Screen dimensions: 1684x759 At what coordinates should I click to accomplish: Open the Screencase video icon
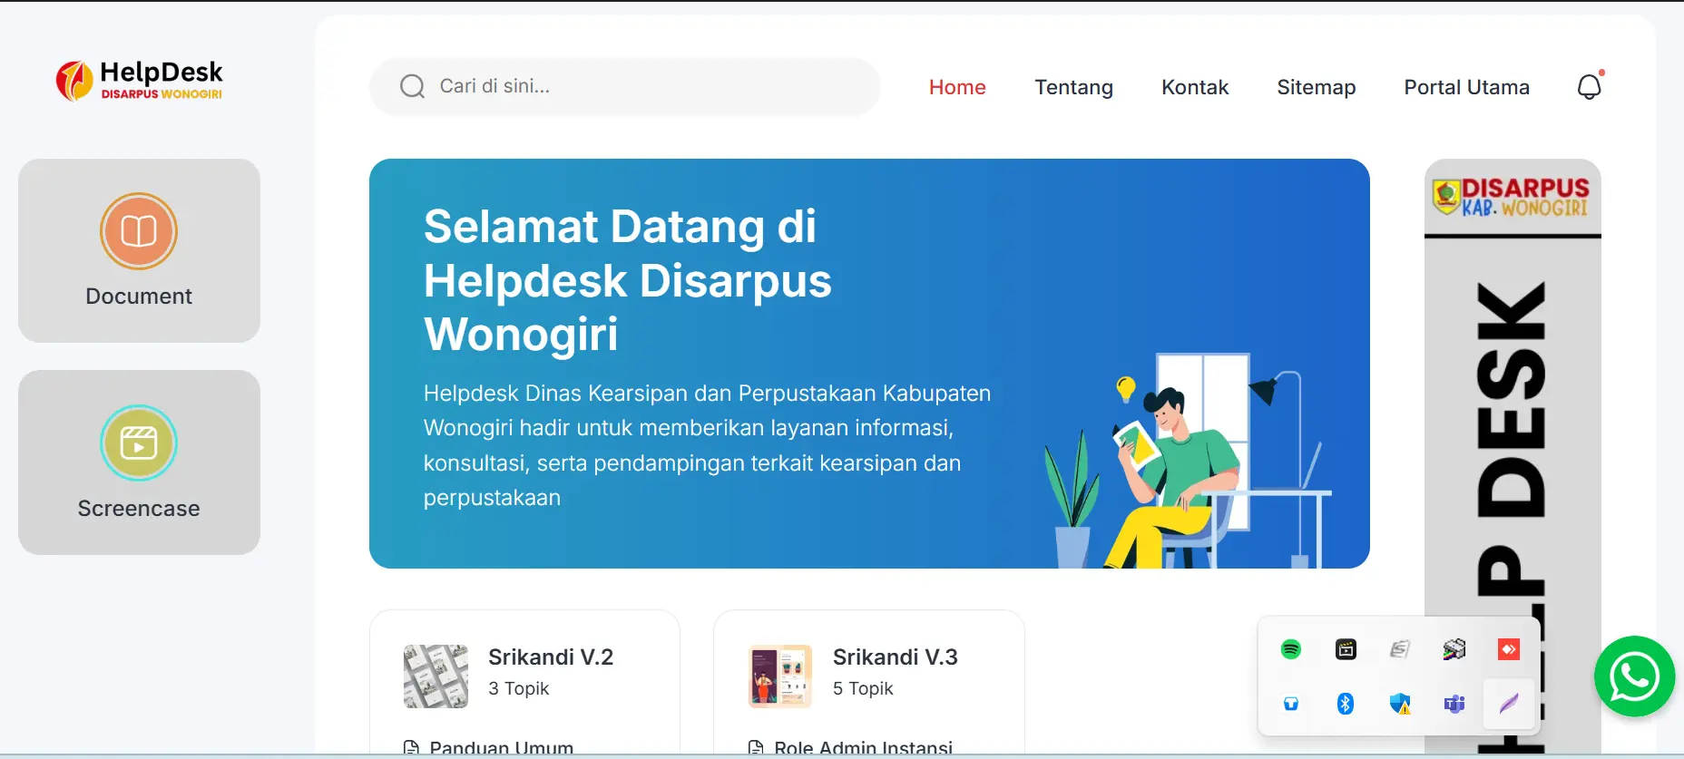click(139, 443)
